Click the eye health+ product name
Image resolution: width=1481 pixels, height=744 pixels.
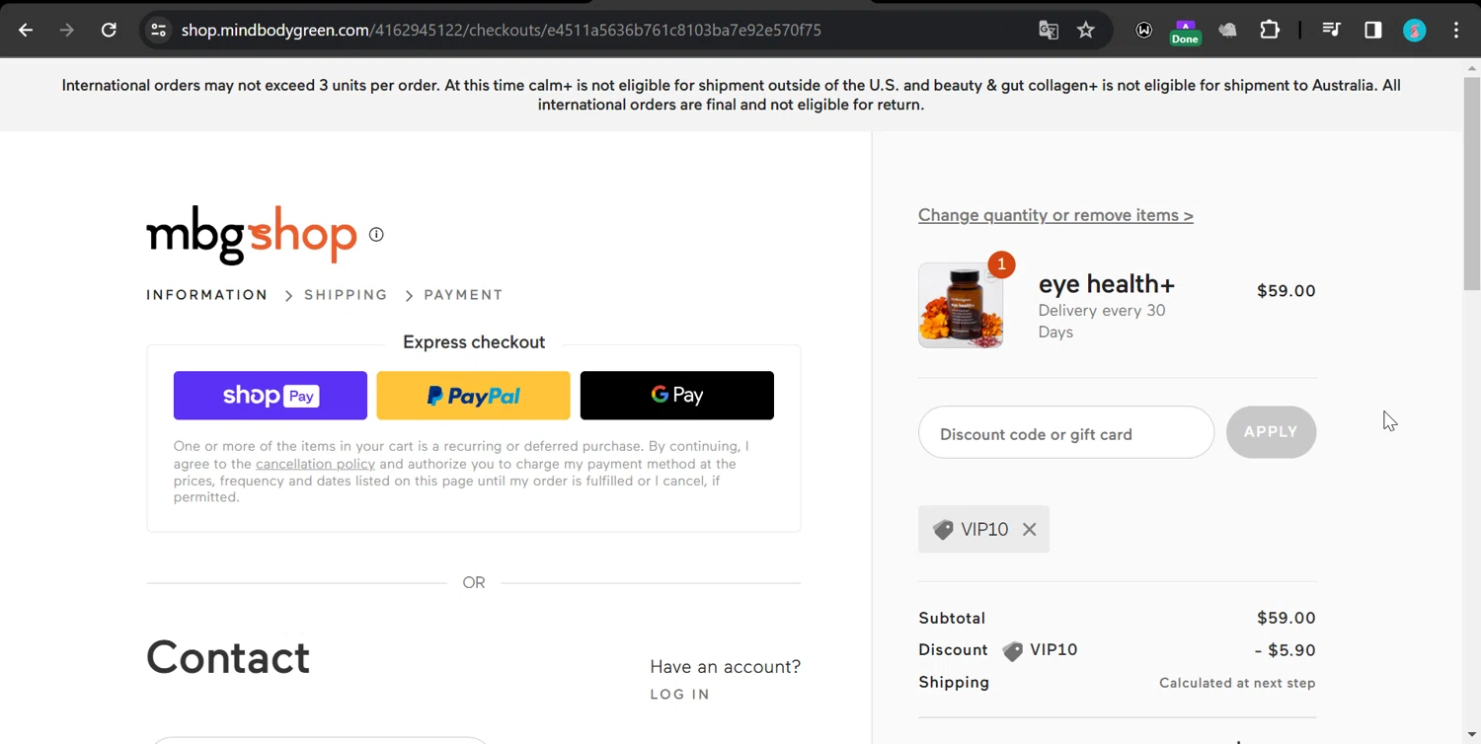1107,284
